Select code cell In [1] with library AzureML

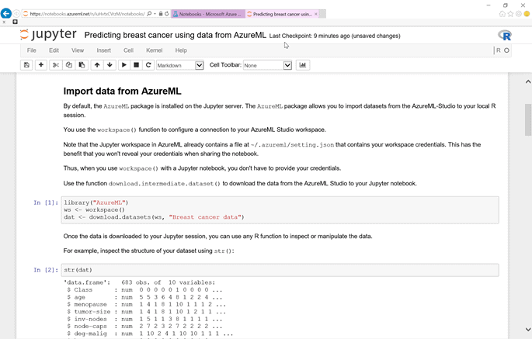pyautogui.click(x=280, y=210)
